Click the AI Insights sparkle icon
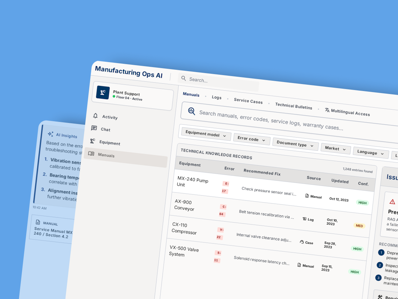The image size is (398, 299). coord(50,134)
